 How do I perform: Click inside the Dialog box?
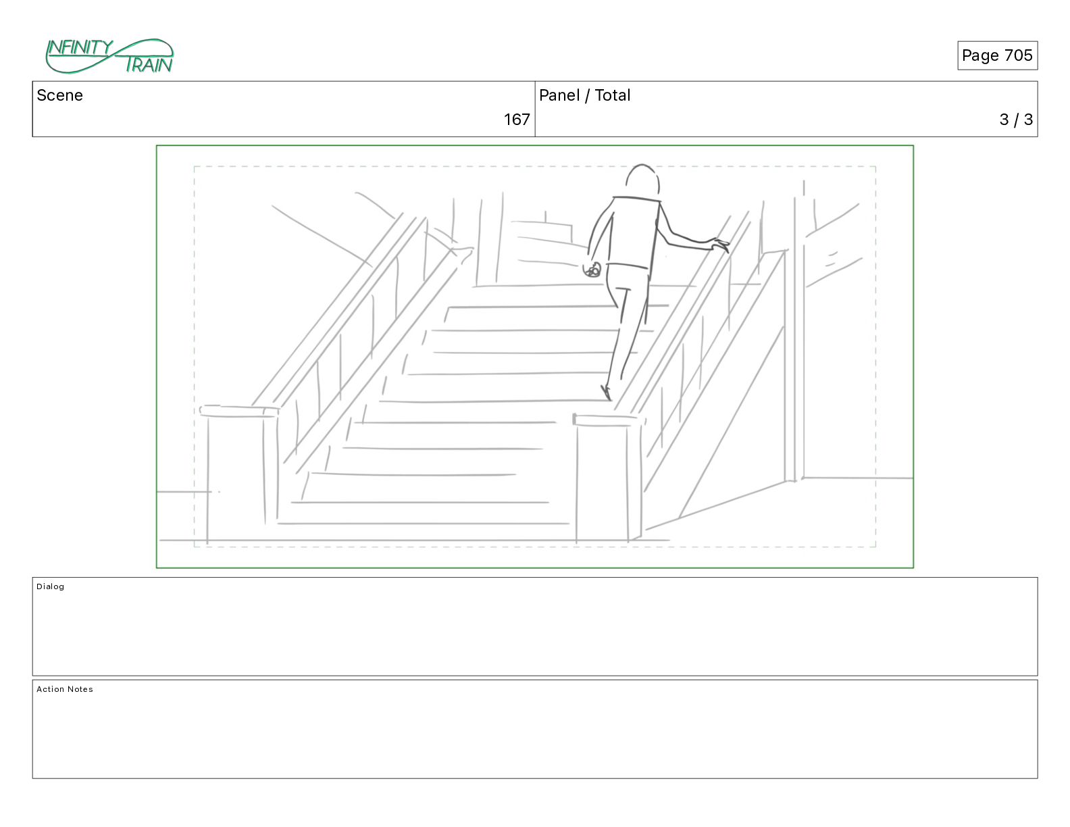[535, 626]
